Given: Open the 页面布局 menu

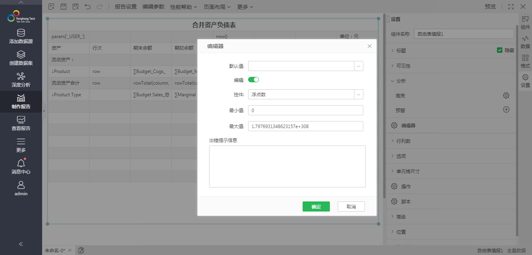Looking at the screenshot, I should click(217, 7).
